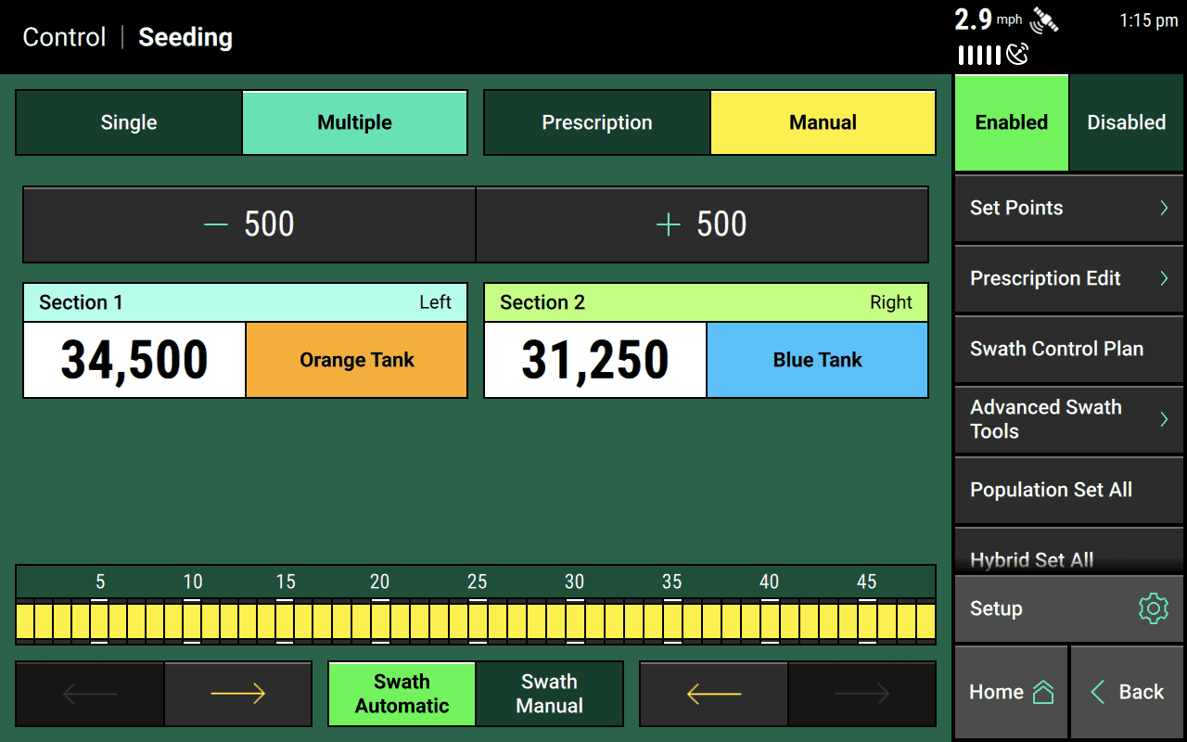Set seeding control to Disabled
This screenshot has height=742, width=1187.
[x=1126, y=122]
